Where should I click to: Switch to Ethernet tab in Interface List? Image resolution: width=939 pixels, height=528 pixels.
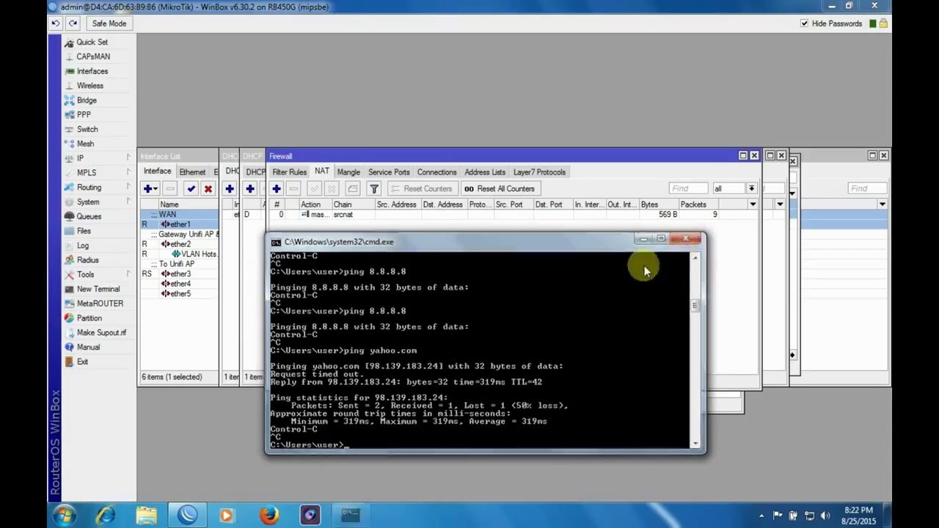coord(193,172)
